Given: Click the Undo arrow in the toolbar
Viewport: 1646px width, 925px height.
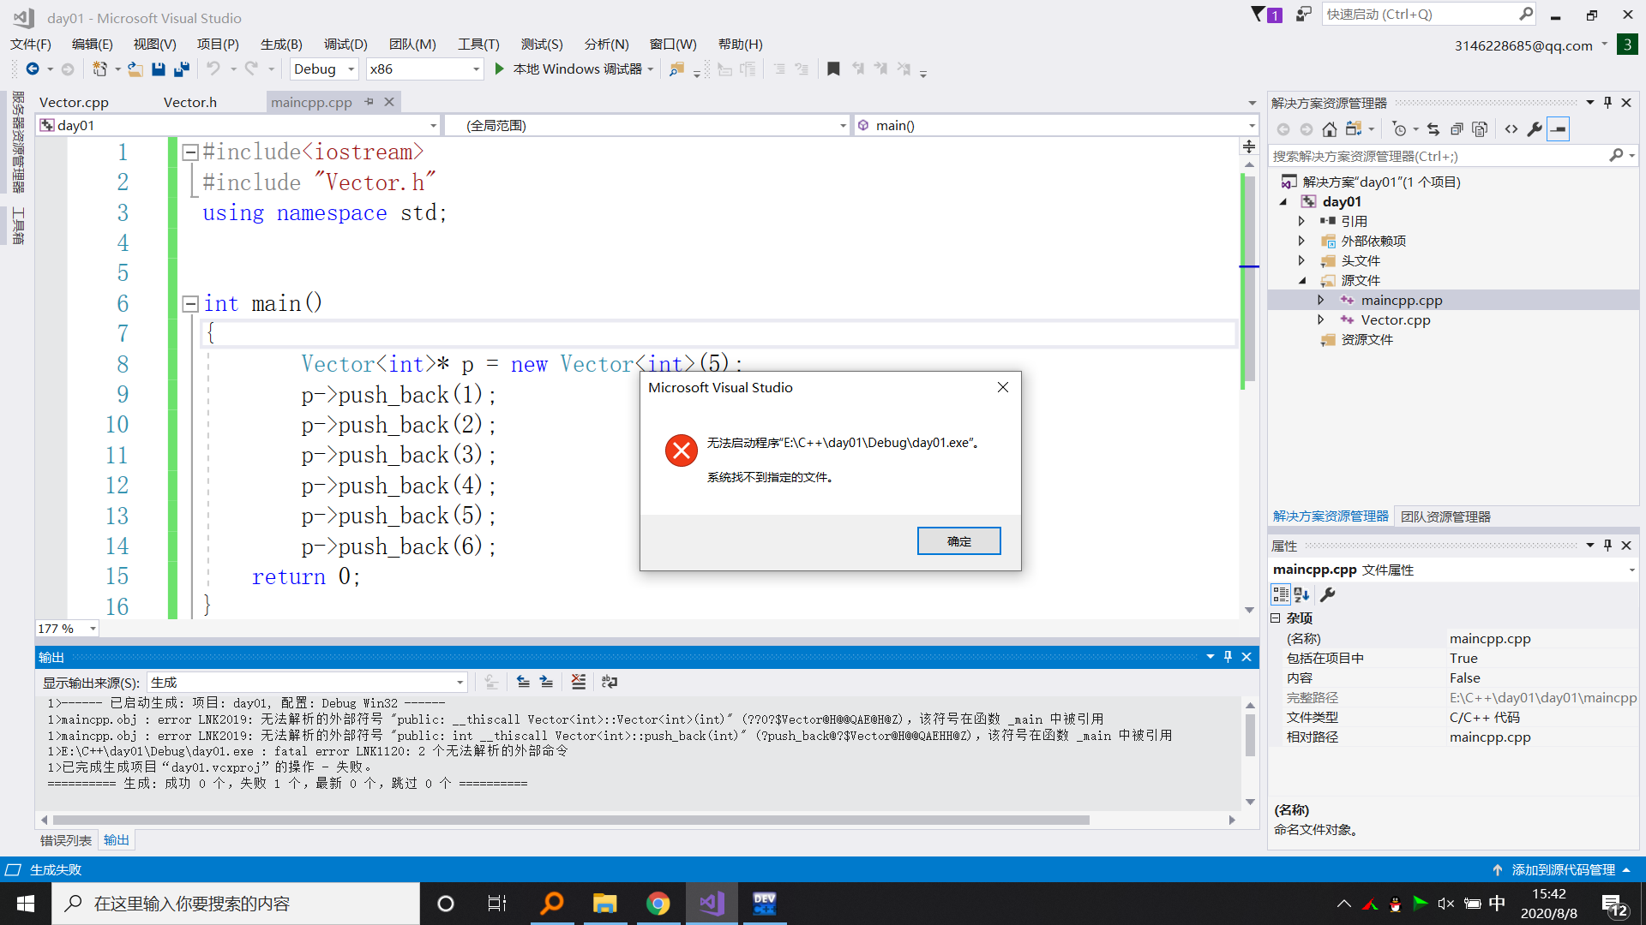Looking at the screenshot, I should click(213, 69).
